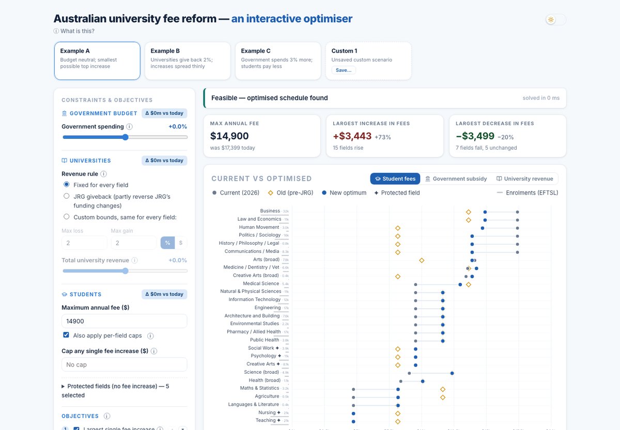Select the JRG giveback revenue rule
Screen dimensions: 620x430
pyautogui.click(x=66, y=196)
